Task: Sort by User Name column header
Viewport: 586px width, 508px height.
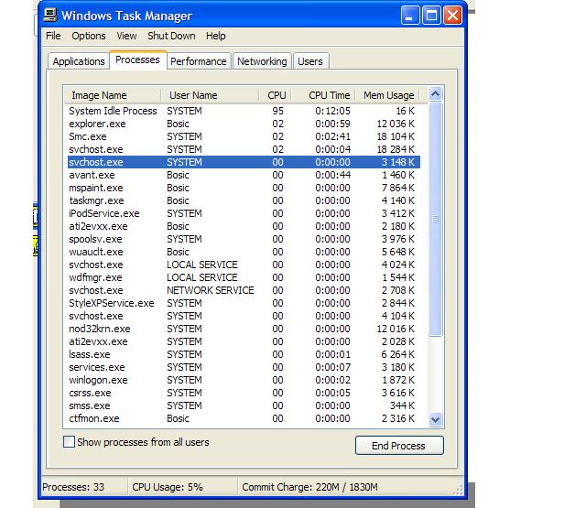Action: click(x=210, y=95)
